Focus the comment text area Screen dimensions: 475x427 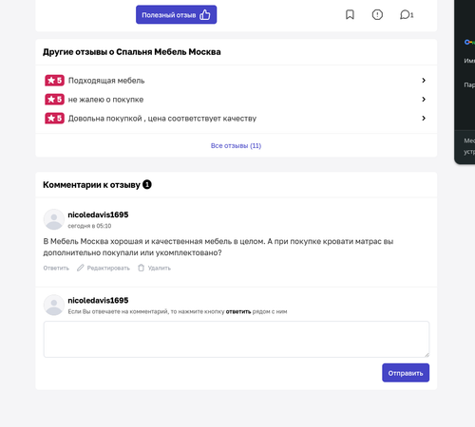coord(237,340)
